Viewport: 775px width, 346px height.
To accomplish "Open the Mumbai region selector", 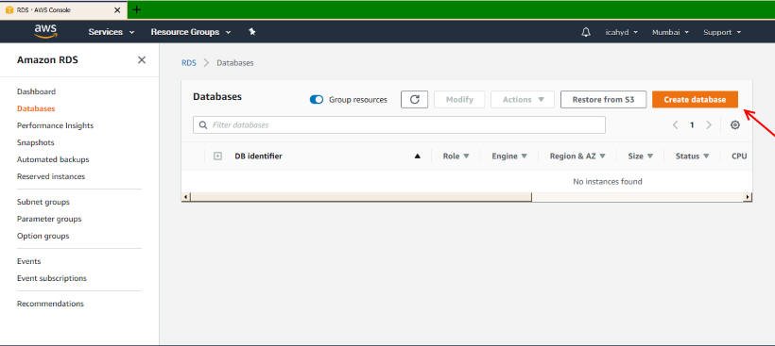I will click(x=670, y=33).
